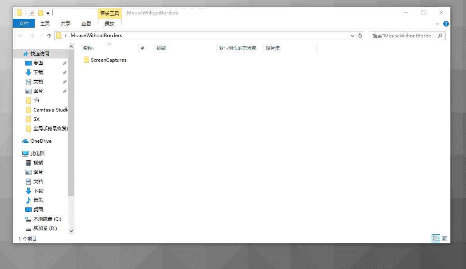This screenshot has width=466, height=269.
Task: Open the SX folder in sidebar
Action: [37, 119]
